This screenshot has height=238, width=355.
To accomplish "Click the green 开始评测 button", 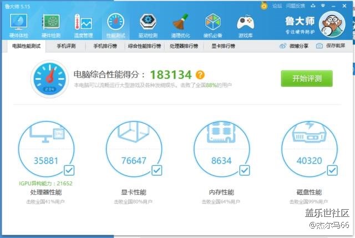I will [306, 78].
